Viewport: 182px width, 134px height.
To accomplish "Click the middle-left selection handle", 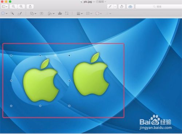I will pos(11,80).
